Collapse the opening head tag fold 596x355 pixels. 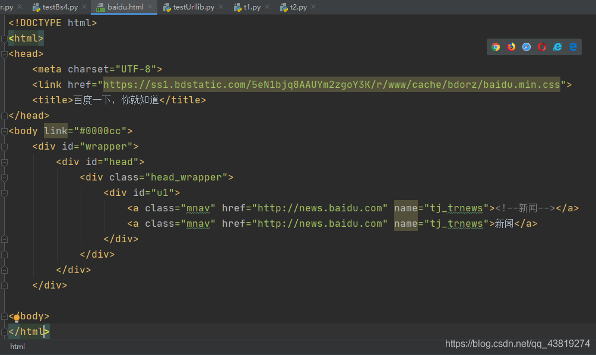click(5, 55)
